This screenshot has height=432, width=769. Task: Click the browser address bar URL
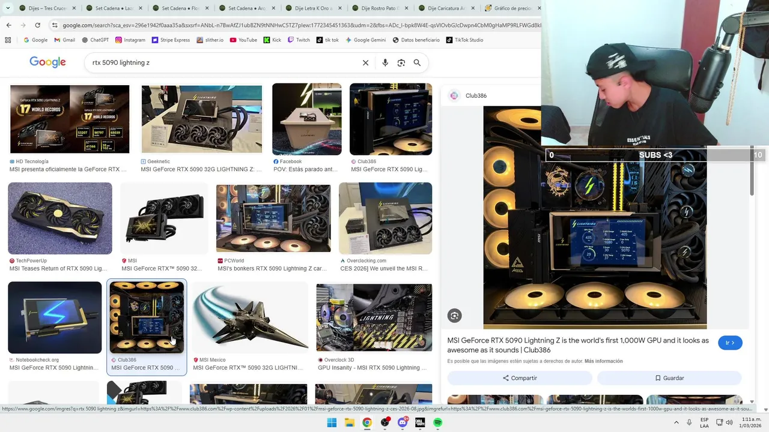point(300,25)
